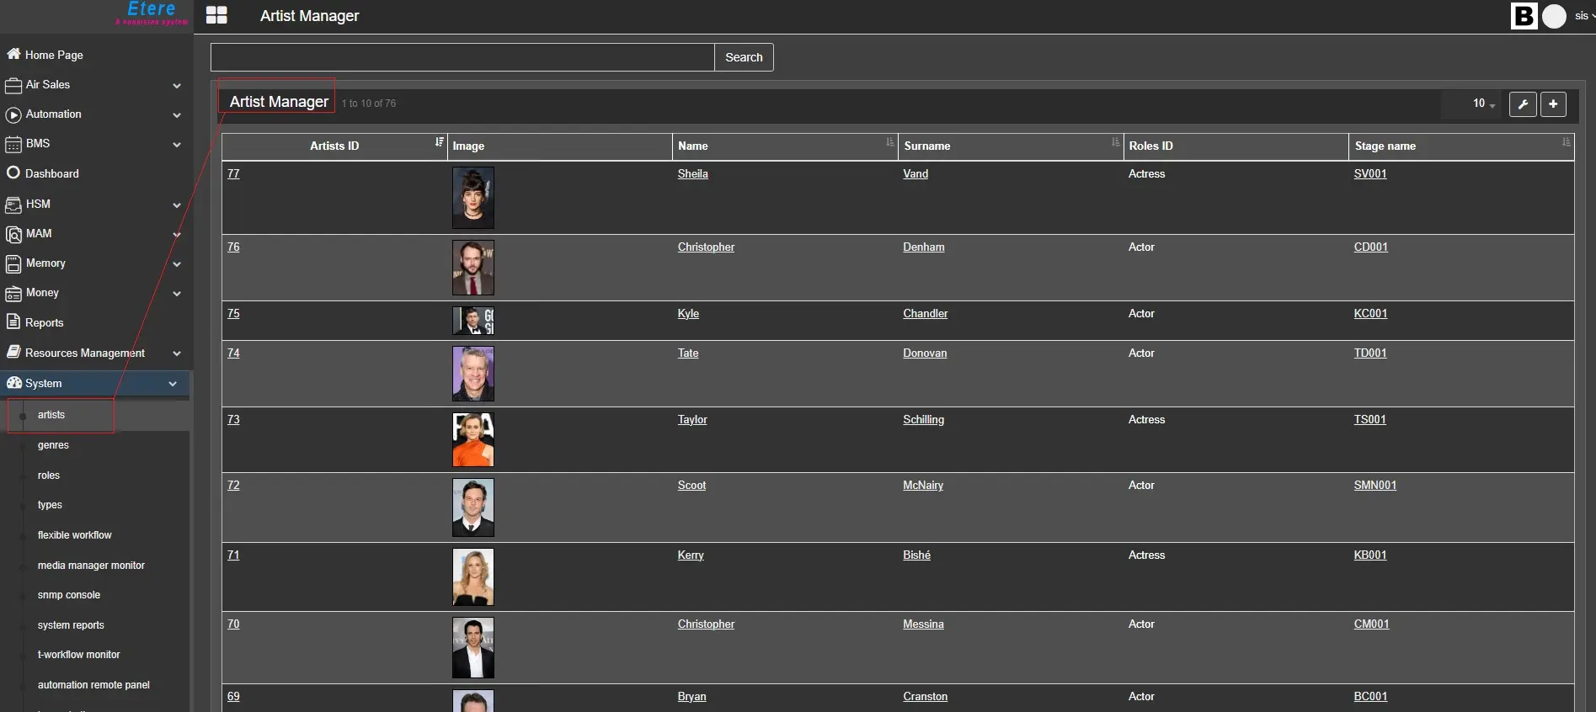
Task: Click the Surname column sort icon
Action: coord(1115,142)
